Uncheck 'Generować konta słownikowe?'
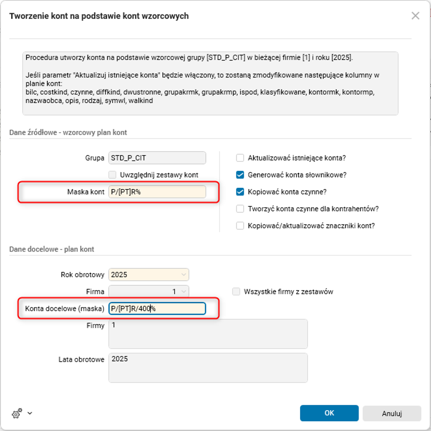The image size is (431, 431). 240,175
